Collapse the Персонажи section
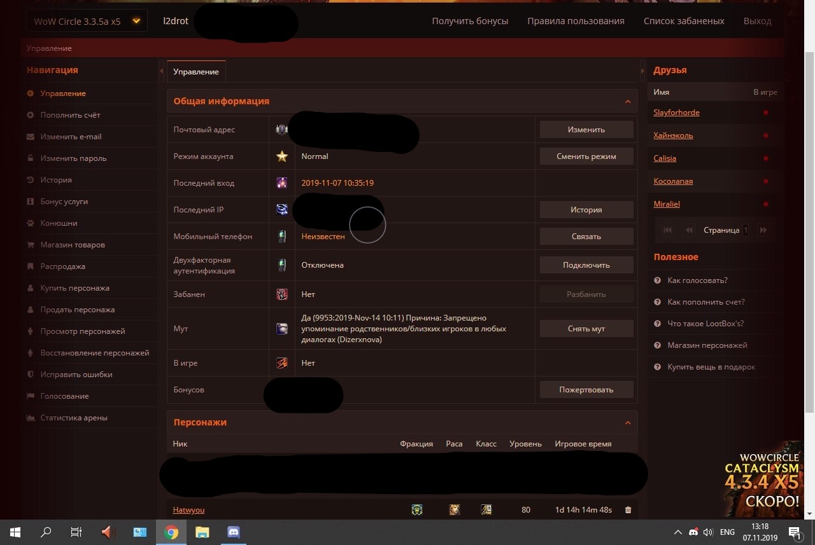 627,423
